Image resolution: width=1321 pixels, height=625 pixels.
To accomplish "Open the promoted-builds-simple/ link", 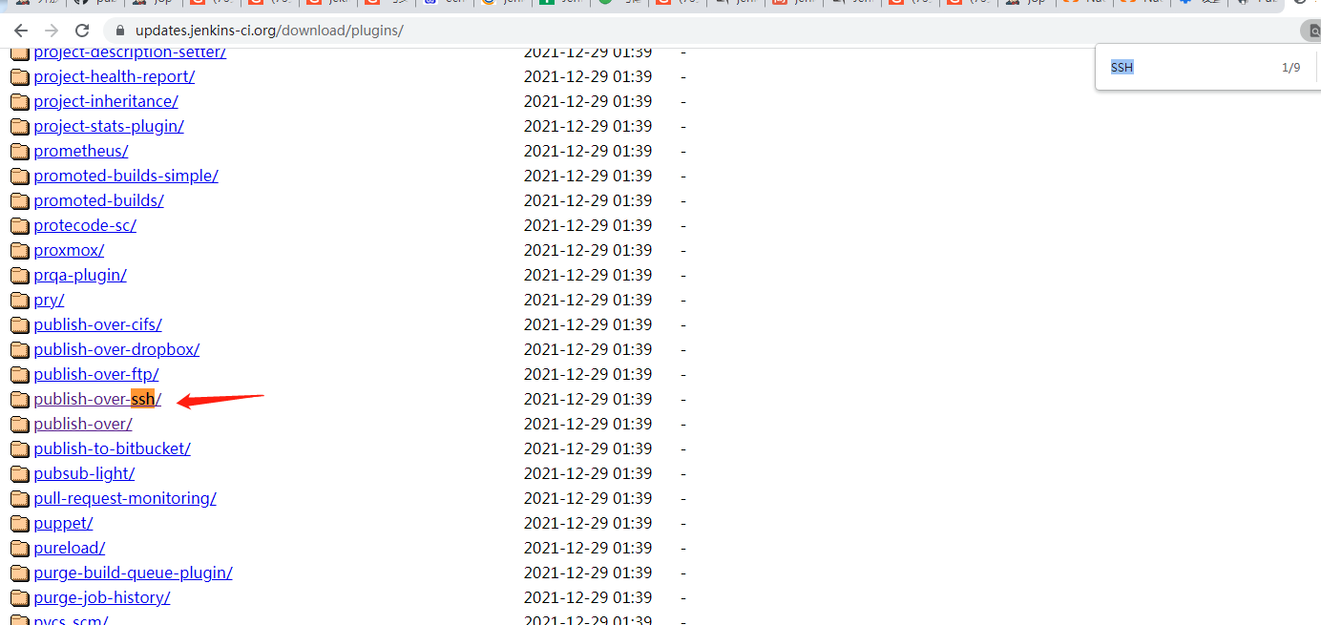I will pyautogui.click(x=126, y=176).
